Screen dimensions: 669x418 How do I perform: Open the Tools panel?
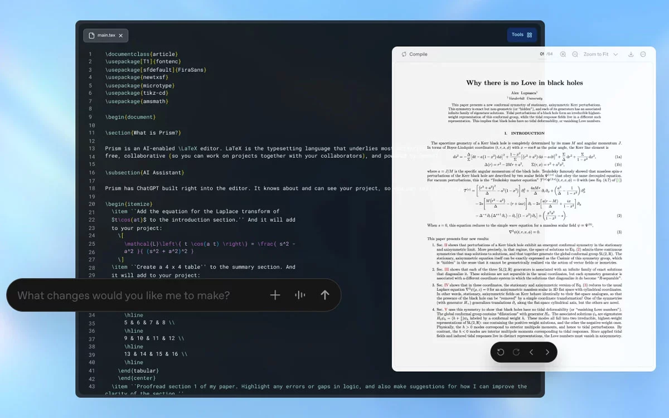click(x=518, y=35)
